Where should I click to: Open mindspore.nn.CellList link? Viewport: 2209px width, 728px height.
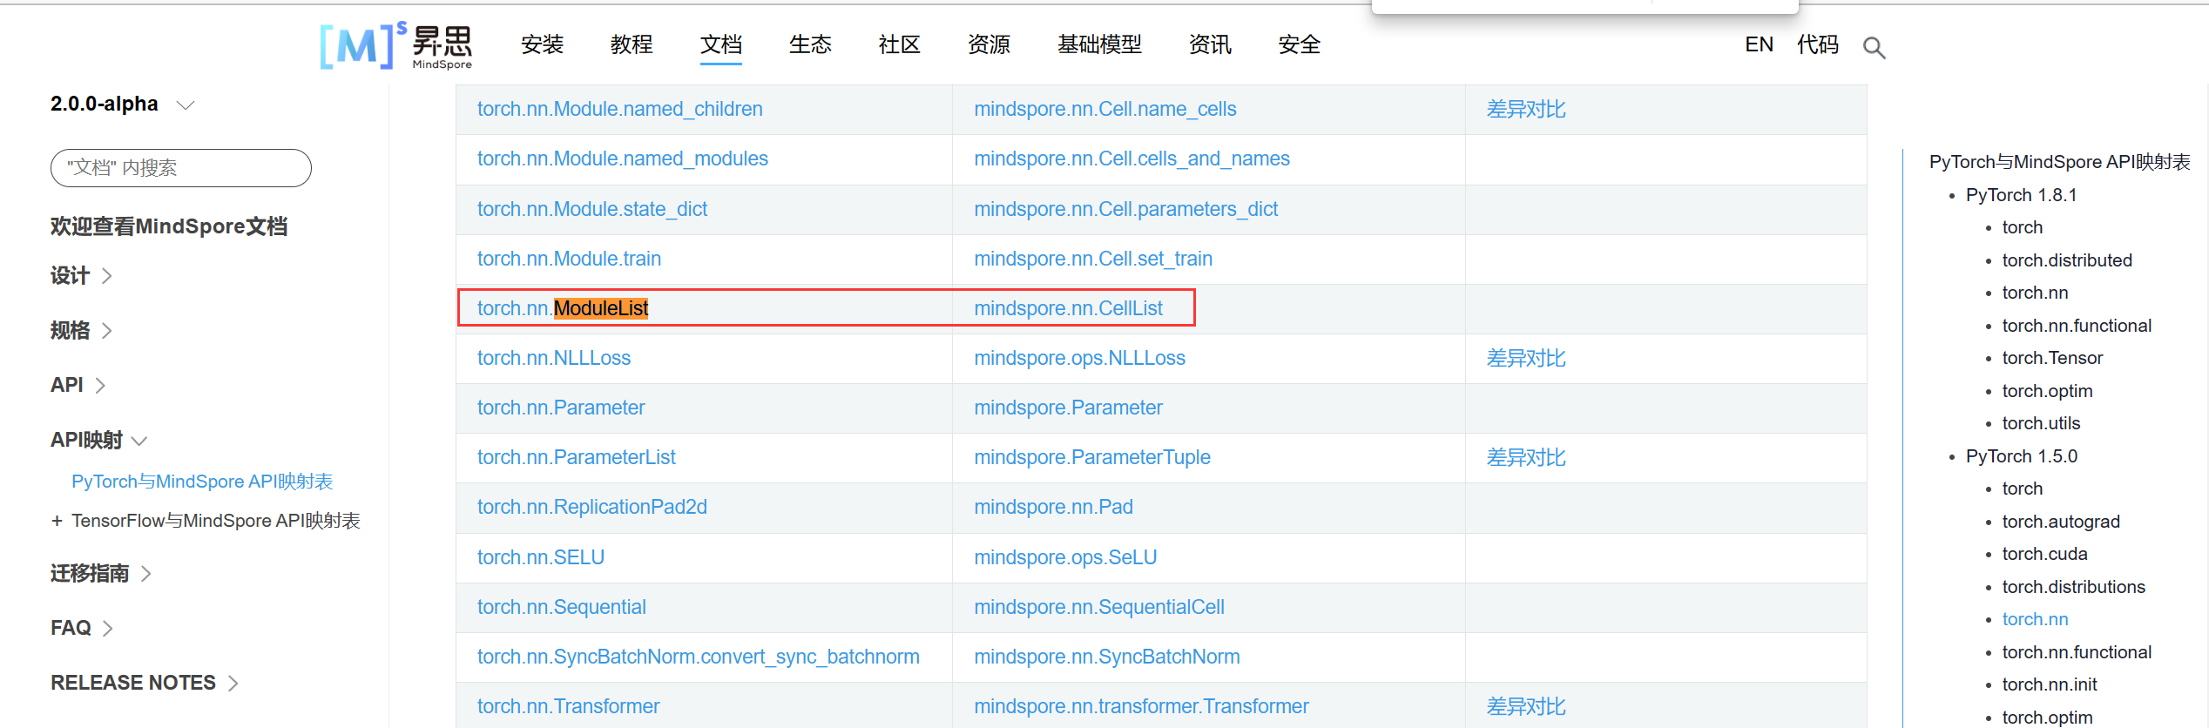point(1068,308)
